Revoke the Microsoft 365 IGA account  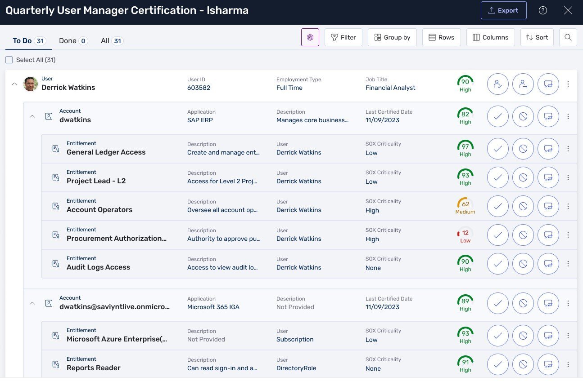click(523, 303)
